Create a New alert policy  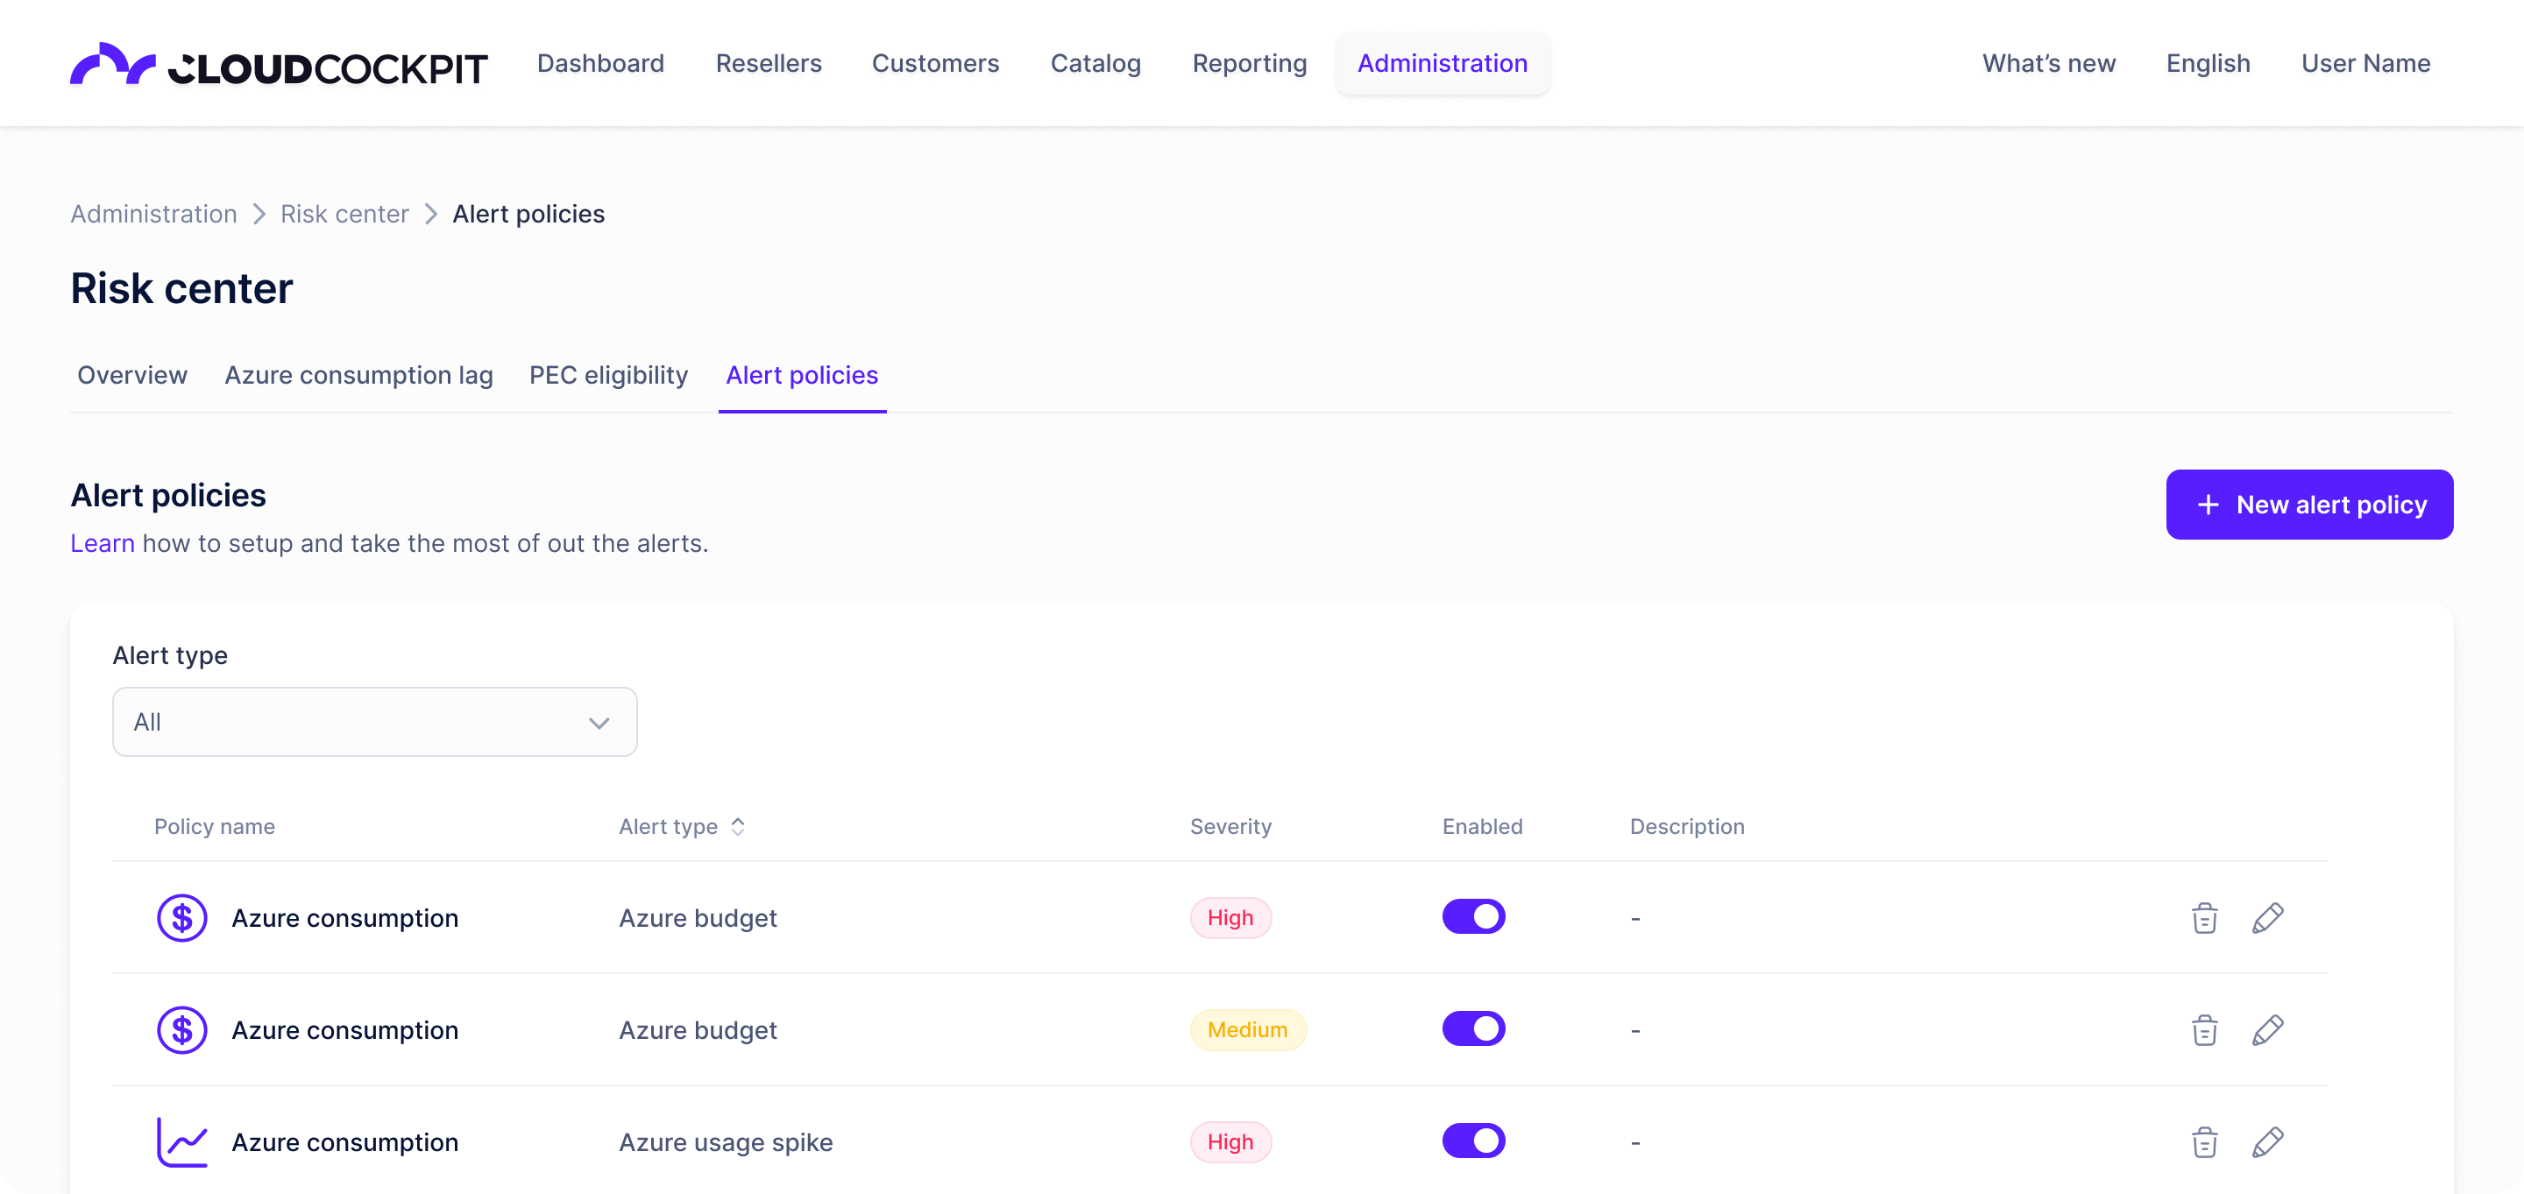[x=2308, y=505]
